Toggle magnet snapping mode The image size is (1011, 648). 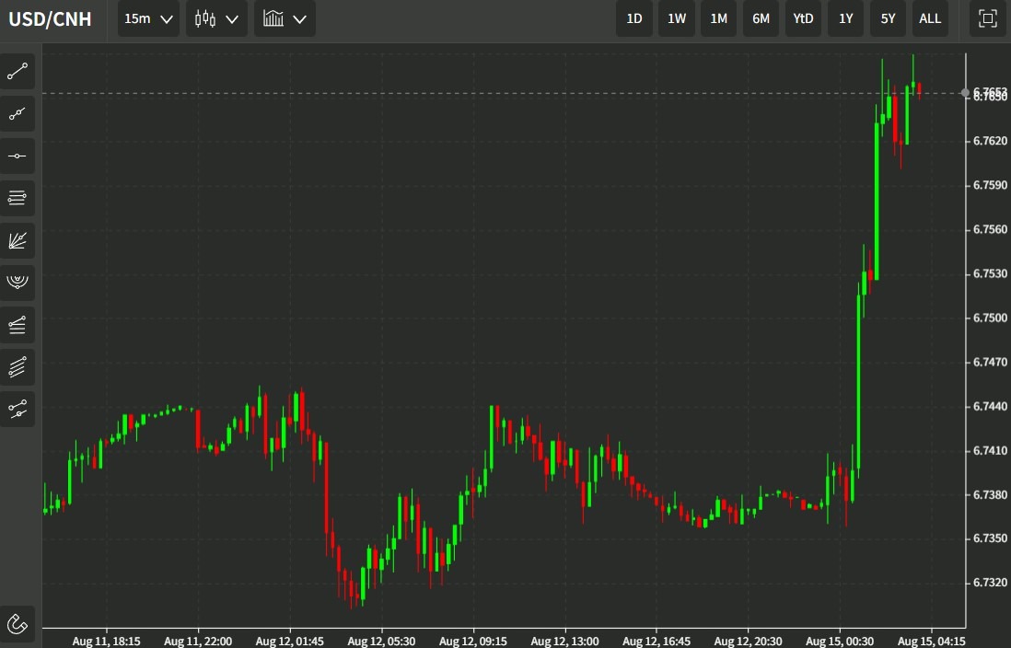[x=17, y=623]
